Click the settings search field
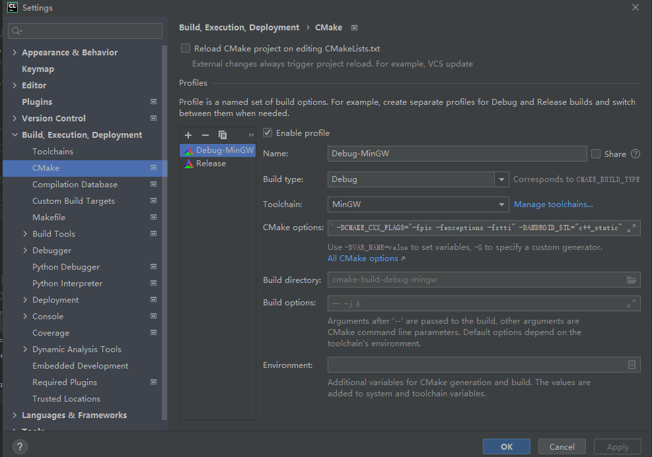This screenshot has width=652, height=457. tap(85, 31)
